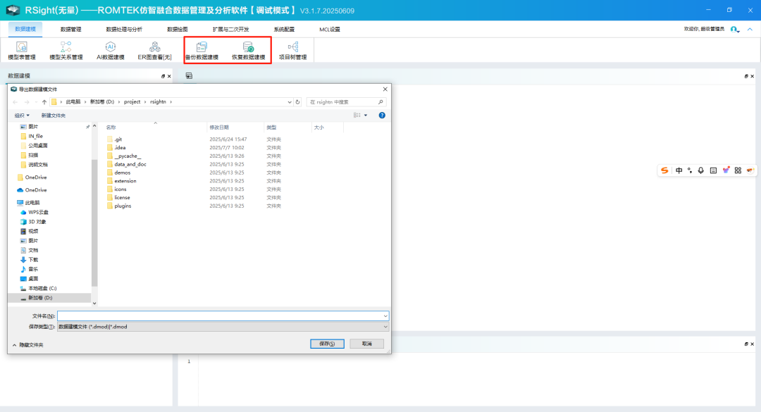This screenshot has width=761, height=412.
Task: Open the 组织 dropdown menu
Action: click(x=22, y=116)
